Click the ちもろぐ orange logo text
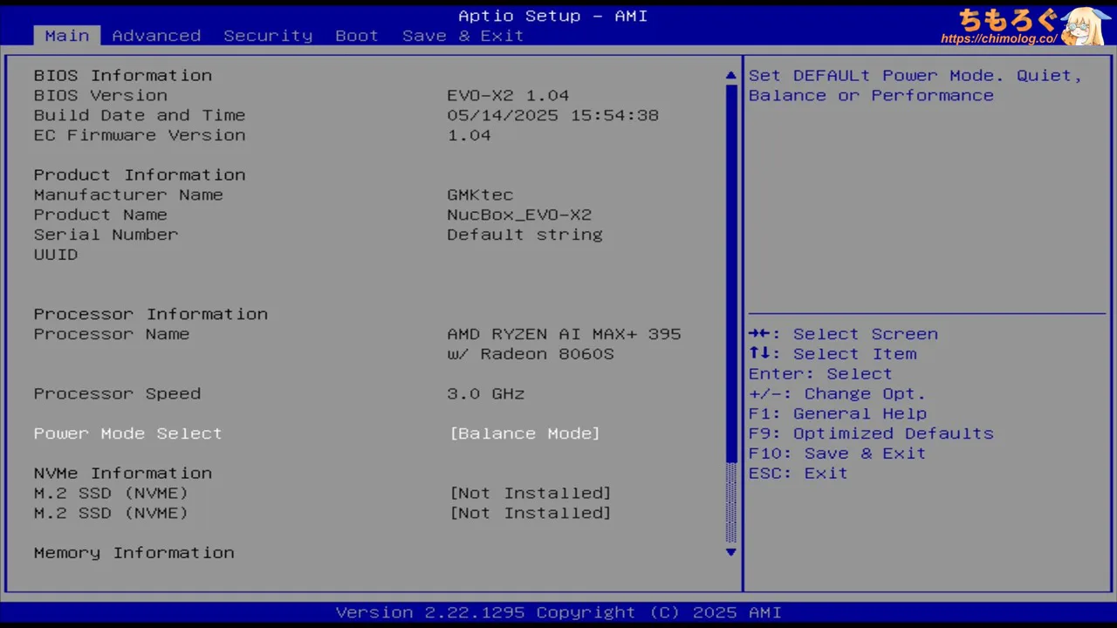This screenshot has height=628, width=1117. (1007, 19)
